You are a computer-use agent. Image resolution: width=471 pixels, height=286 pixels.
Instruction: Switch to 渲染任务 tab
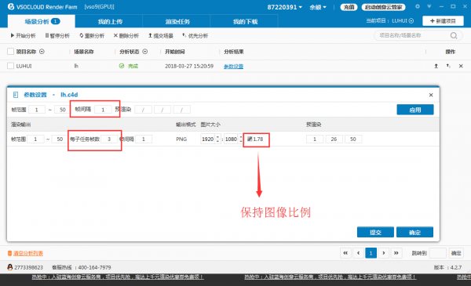click(177, 21)
